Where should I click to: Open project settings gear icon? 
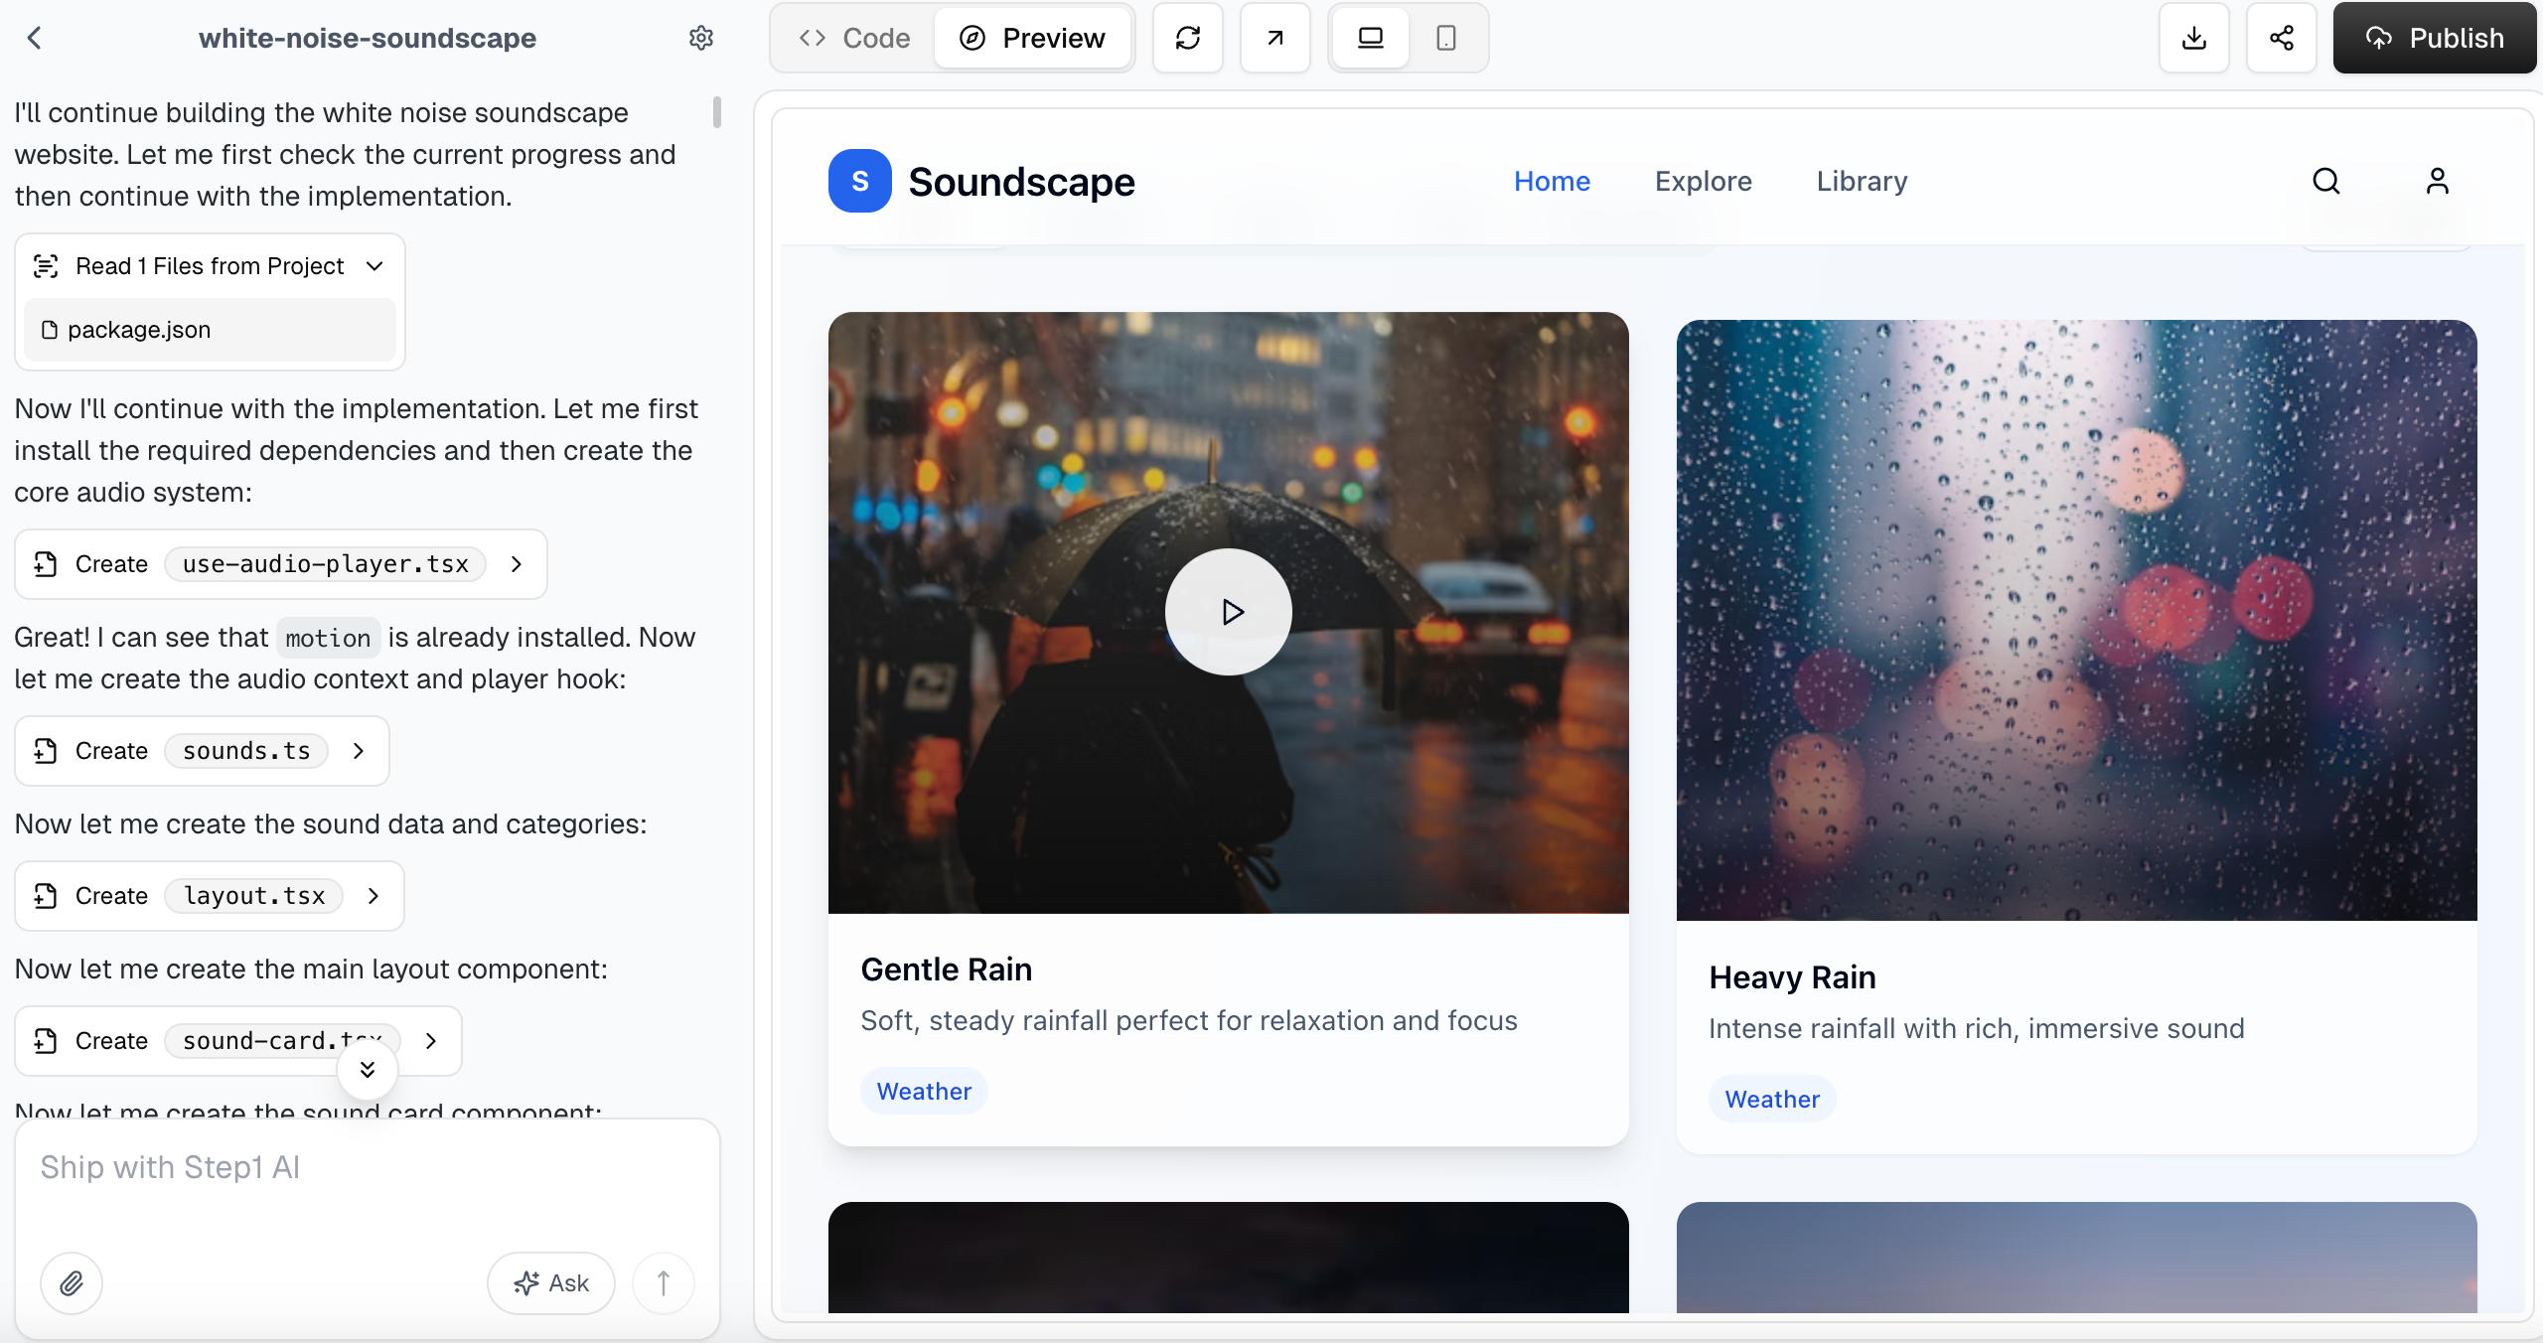pyautogui.click(x=701, y=38)
